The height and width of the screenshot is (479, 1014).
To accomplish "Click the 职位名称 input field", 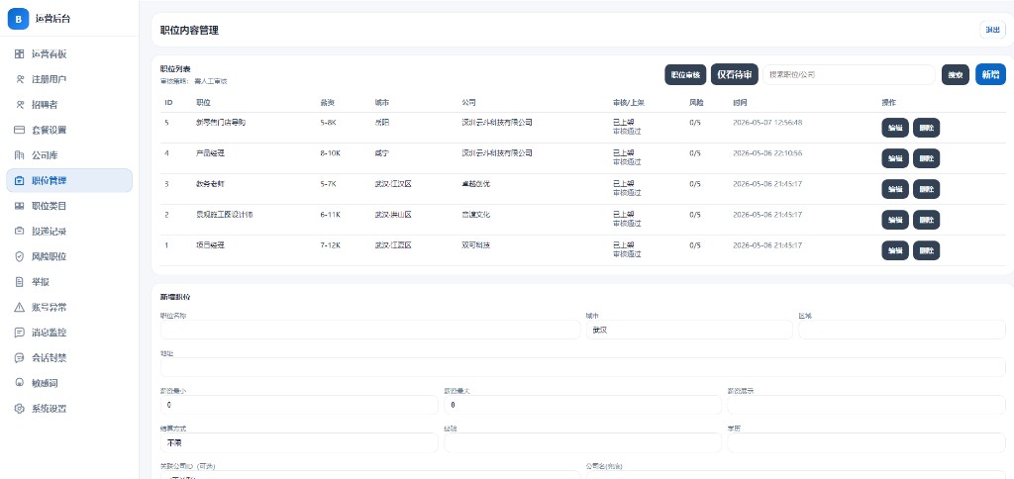I will pos(370,330).
